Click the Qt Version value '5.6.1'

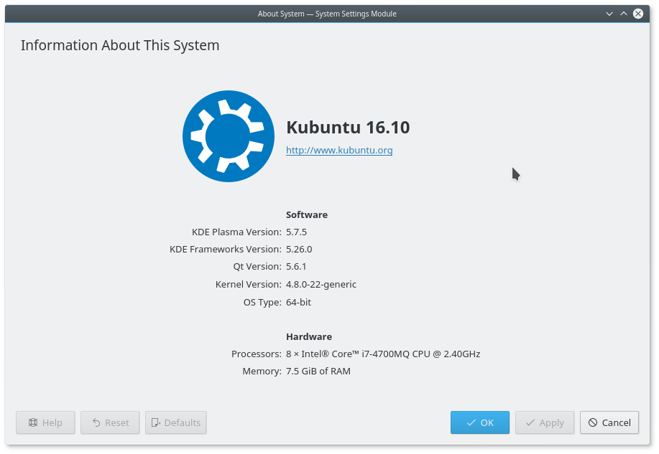(x=296, y=266)
